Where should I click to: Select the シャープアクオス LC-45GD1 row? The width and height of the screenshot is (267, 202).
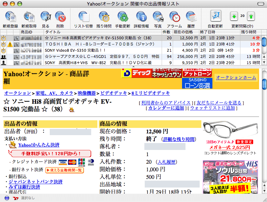tap(131, 57)
